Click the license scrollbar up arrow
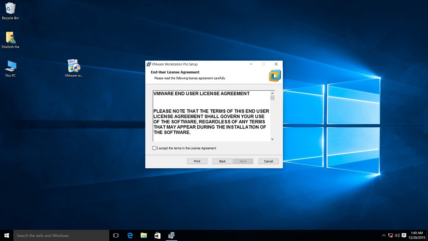Screen dimensions: 428x241 point(272,93)
